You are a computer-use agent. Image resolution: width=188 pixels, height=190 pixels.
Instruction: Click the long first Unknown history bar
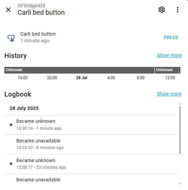(x=79, y=70)
